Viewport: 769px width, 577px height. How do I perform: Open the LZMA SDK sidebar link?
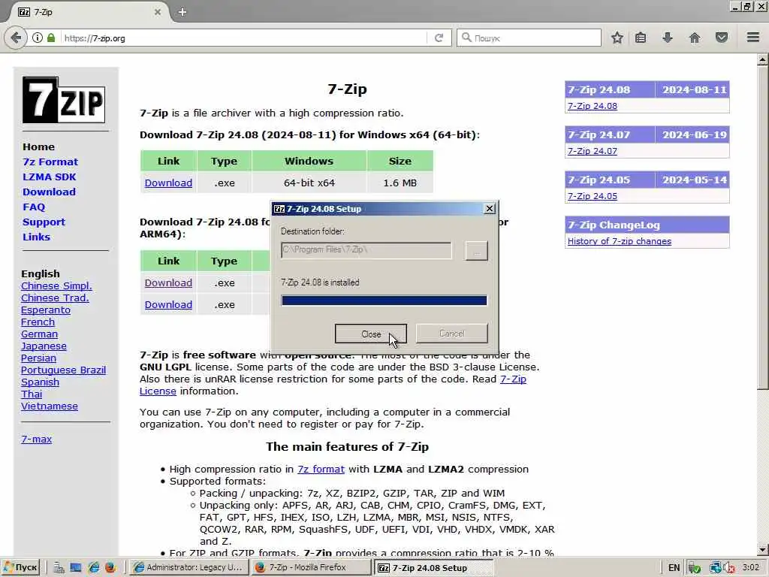50,177
